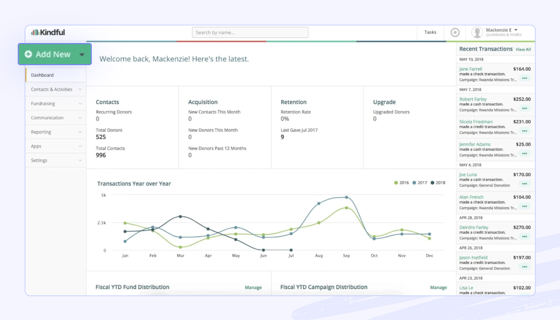Open Jane Farrell's contact link

click(471, 69)
